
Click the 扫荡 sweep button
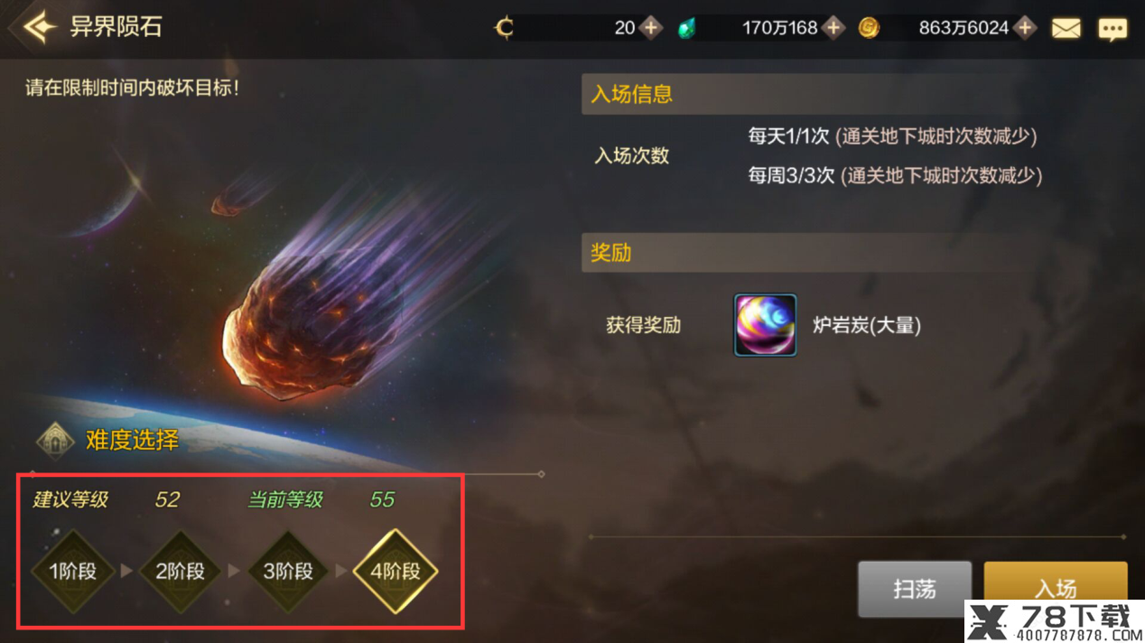(x=915, y=589)
